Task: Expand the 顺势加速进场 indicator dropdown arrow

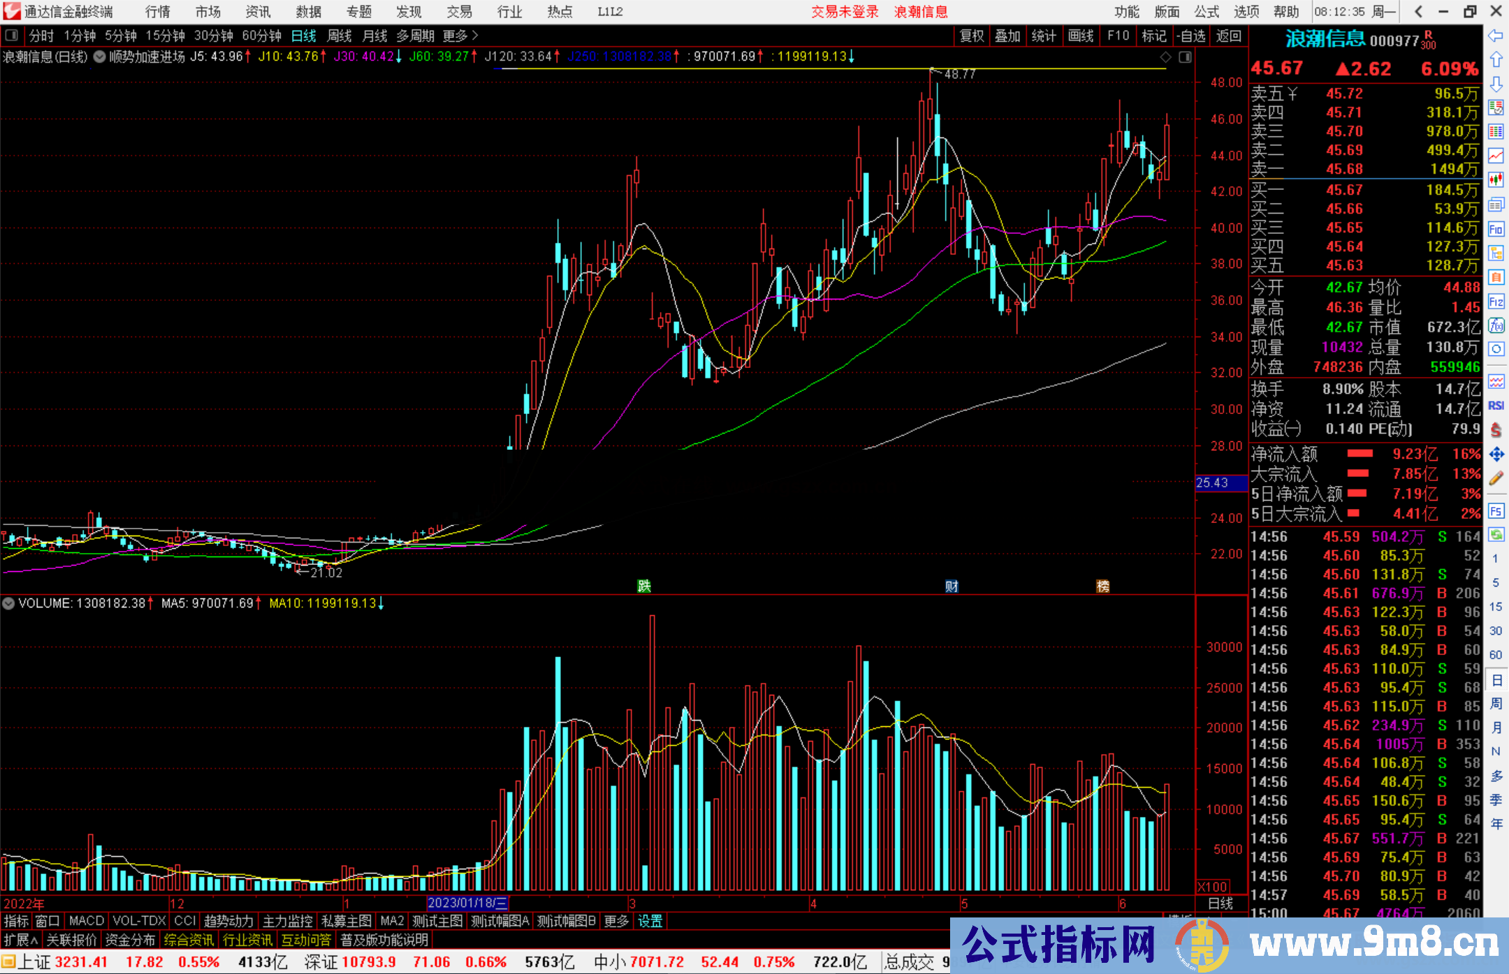Action: [100, 57]
